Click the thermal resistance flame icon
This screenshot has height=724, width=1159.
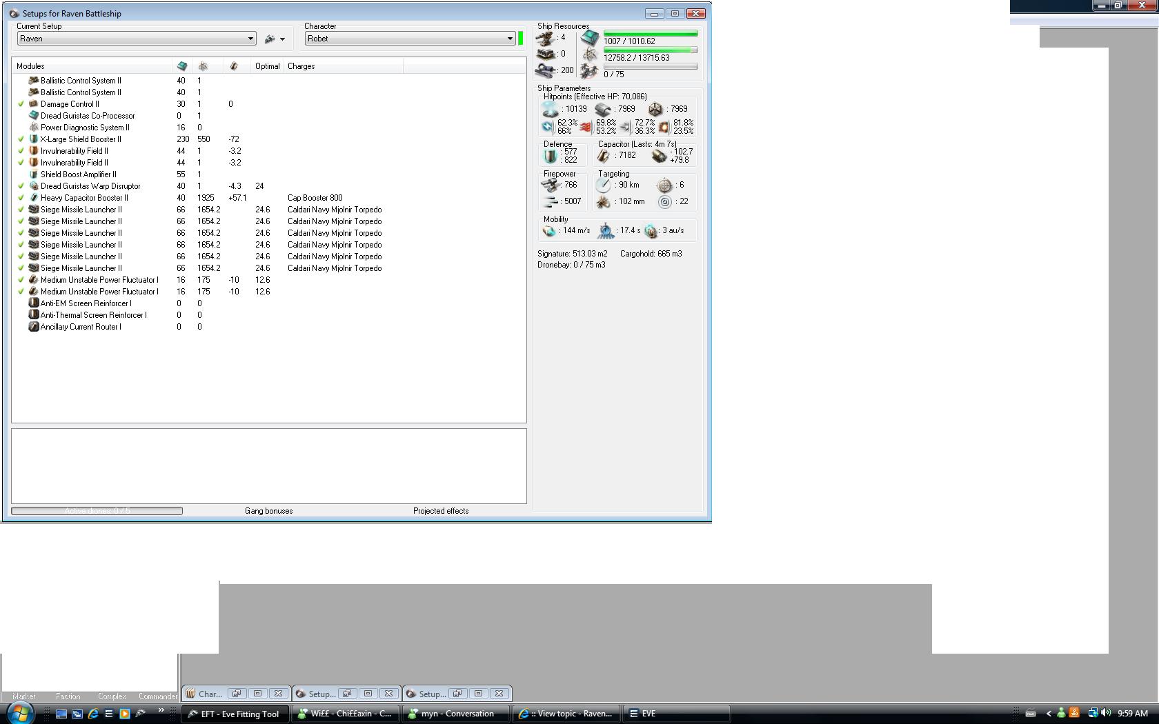[x=586, y=127]
